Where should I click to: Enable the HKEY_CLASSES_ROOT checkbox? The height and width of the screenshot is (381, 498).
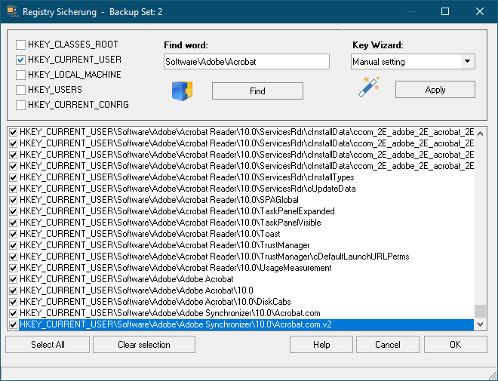point(20,45)
